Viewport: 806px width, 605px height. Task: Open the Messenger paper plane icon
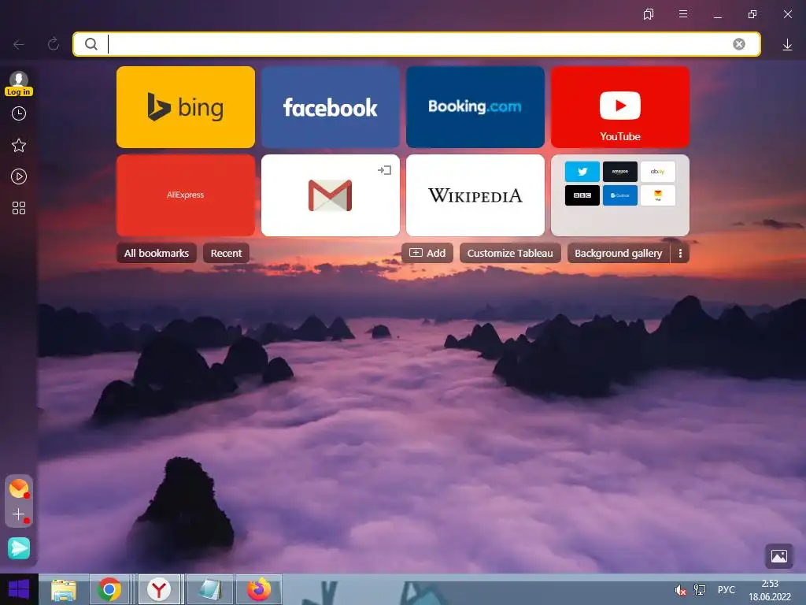click(x=19, y=548)
